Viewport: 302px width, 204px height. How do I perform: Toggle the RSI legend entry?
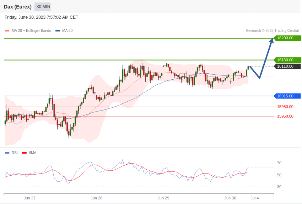[11, 153]
